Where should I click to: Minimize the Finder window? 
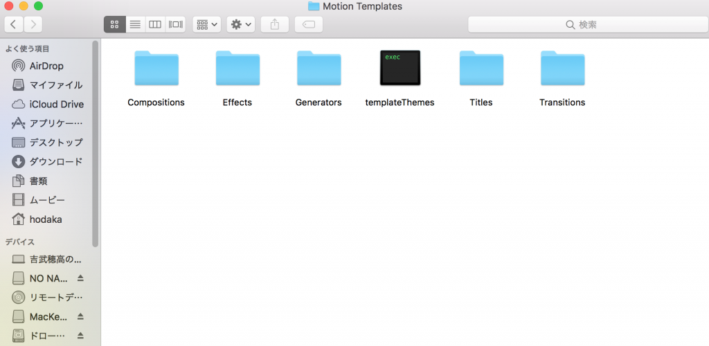pyautogui.click(x=24, y=6)
